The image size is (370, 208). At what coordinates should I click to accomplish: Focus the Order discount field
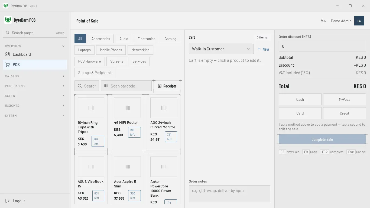tap(322, 46)
